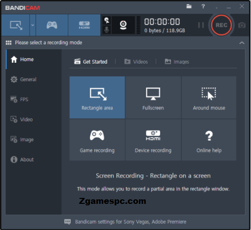
Task: Expand the screen recording mode dropdown arrow
Action: 33,25
